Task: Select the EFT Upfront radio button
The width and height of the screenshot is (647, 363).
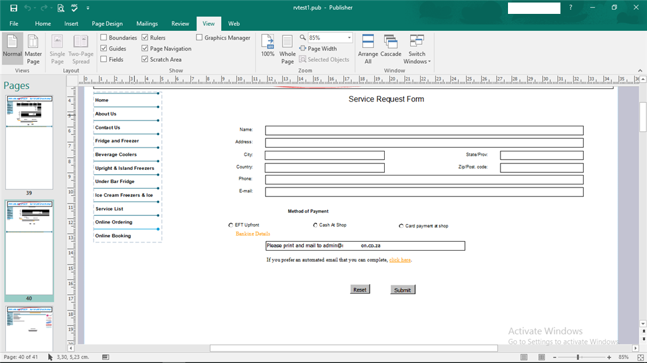Action: (231, 225)
